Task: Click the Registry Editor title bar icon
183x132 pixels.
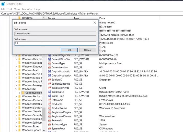Action: pos(3,4)
